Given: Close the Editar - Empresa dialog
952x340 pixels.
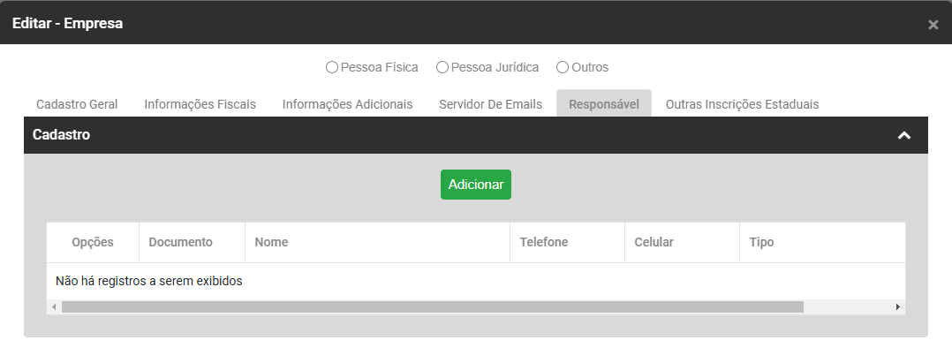Looking at the screenshot, I should (x=933, y=25).
